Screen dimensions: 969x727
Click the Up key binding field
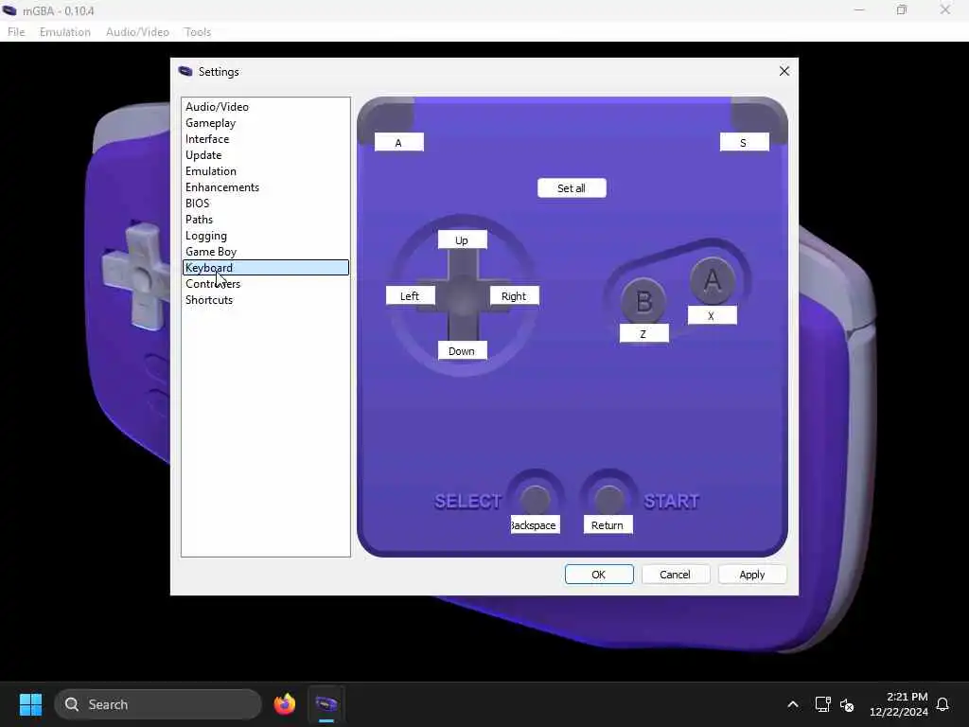462,239
